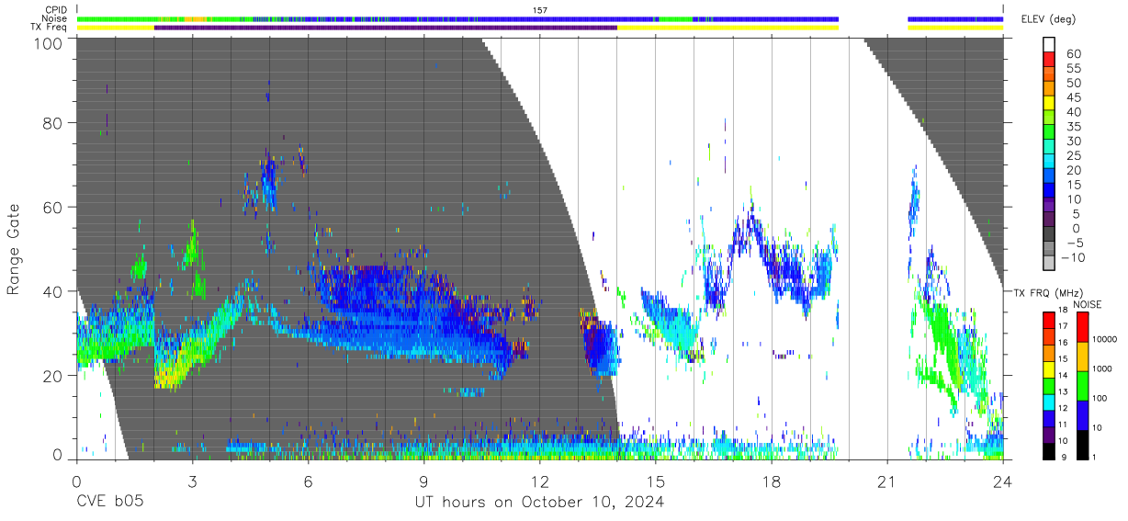Click the '10000' NOISE scale label
1128x521 pixels.
click(x=1104, y=339)
